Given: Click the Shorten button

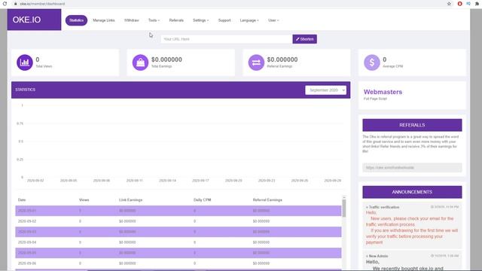Looking at the screenshot, I should (x=304, y=39).
